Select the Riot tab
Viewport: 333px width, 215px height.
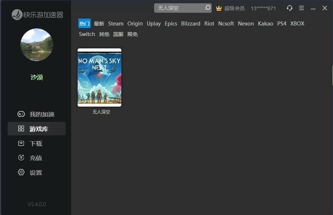pos(209,24)
